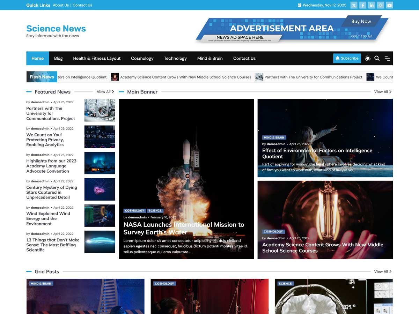Open the Cosmology menu item
Screen dimensions: 419x314
click(142, 58)
